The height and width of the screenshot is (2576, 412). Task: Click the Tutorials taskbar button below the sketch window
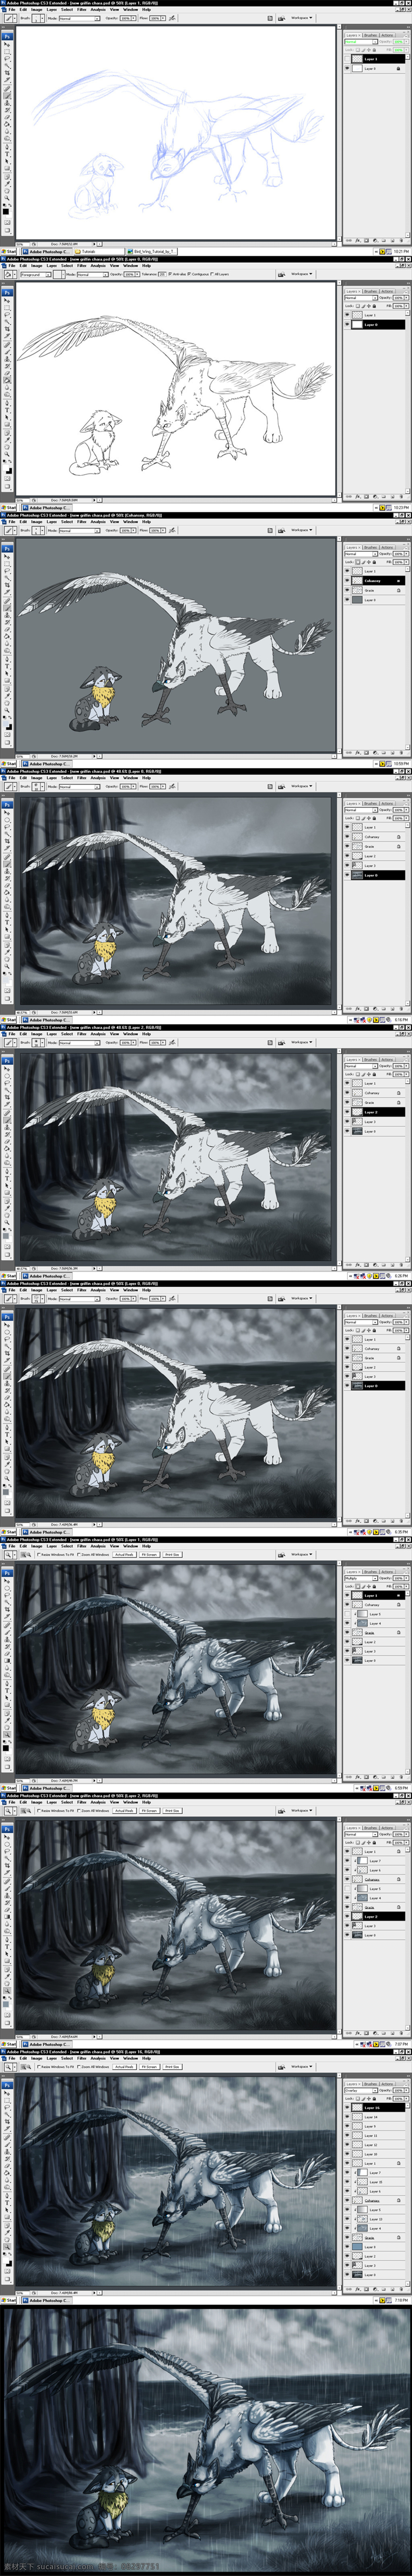pyautogui.click(x=99, y=252)
